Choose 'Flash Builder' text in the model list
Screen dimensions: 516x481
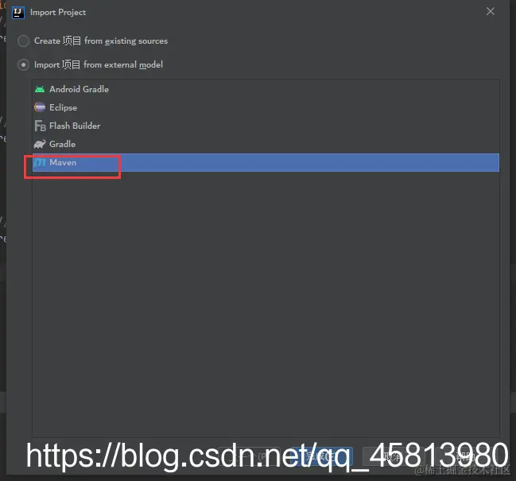75,126
